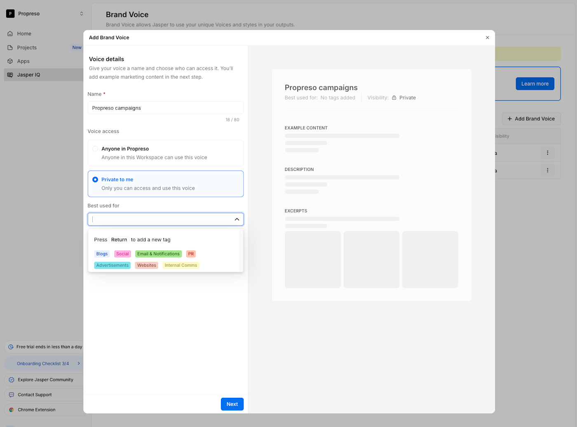Screen dimensions: 577x427
Task: Click the Onboarding Checklist chevron arrow
Action: (79, 364)
